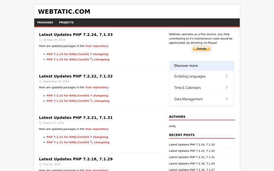Open the post titled Latest Updates PHP 7.2.24, 7.1.33

(76, 35)
